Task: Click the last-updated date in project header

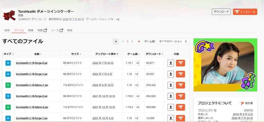Action: click(x=73, y=19)
